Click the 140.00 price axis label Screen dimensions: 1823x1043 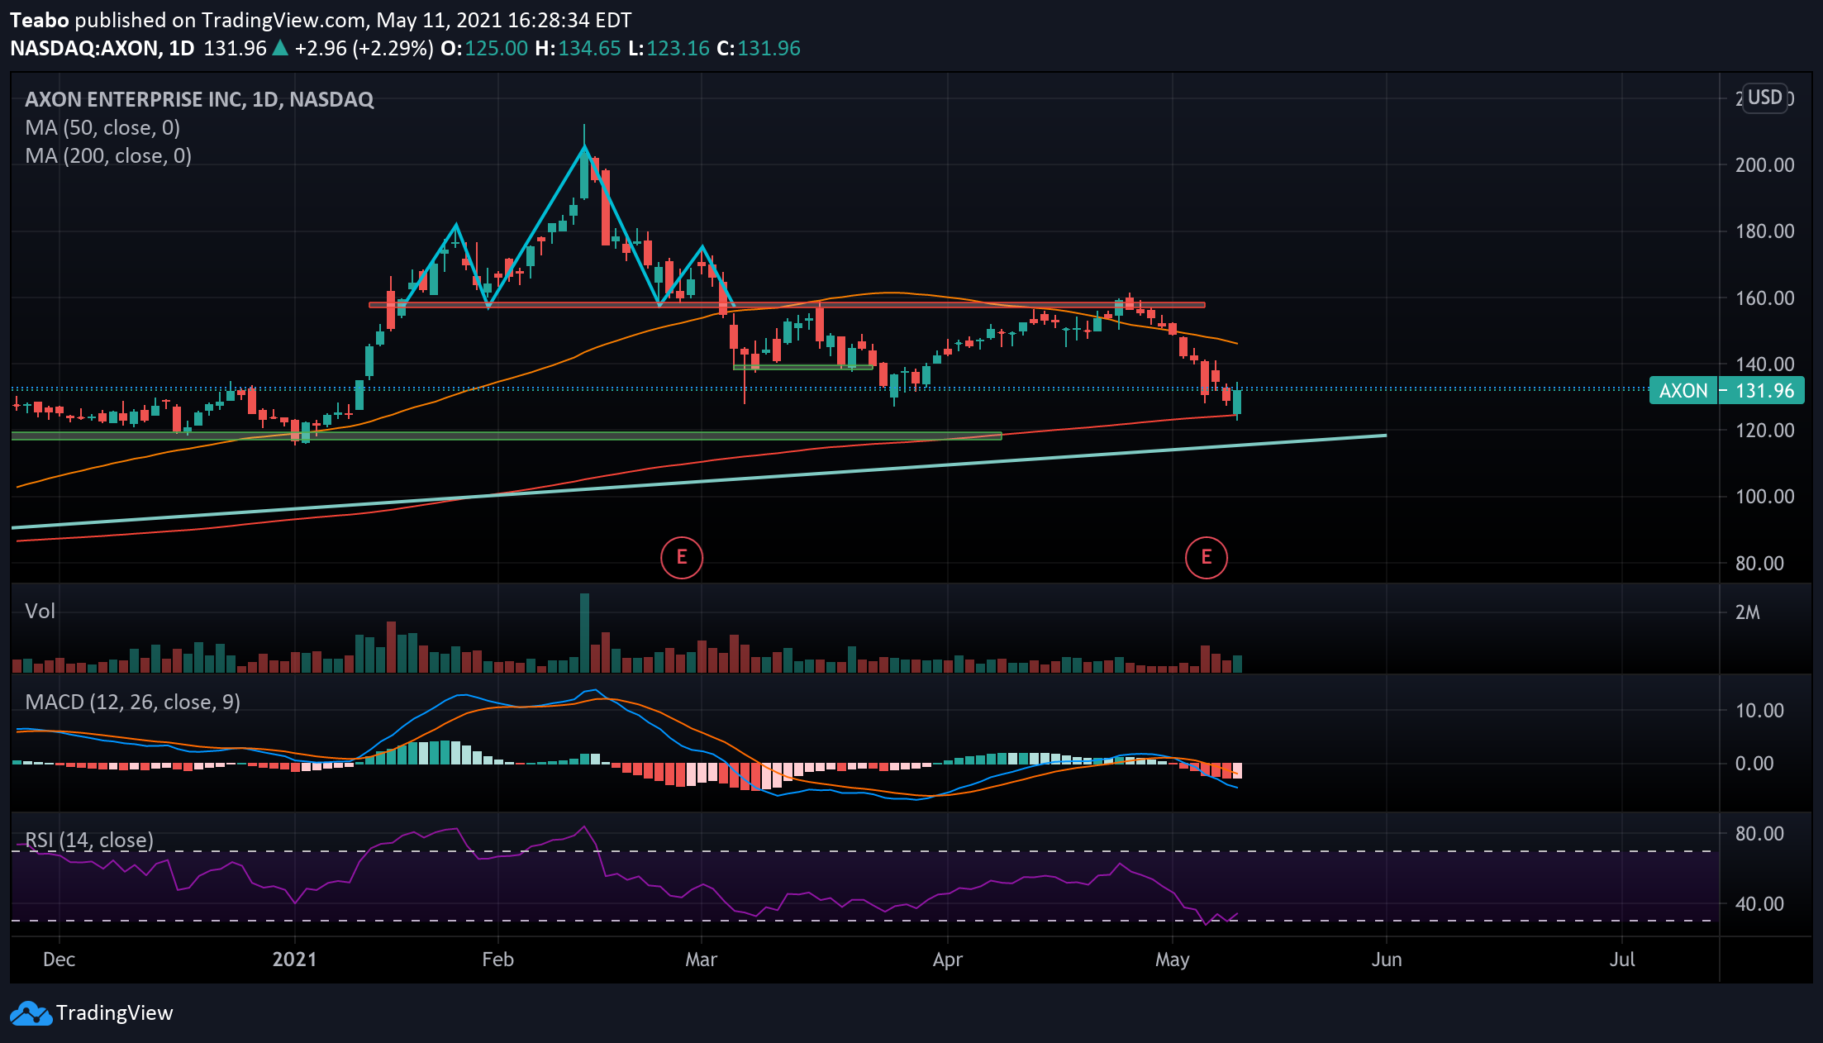(1765, 364)
